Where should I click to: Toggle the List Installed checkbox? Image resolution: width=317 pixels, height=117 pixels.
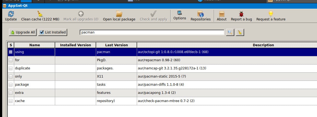[42, 32]
